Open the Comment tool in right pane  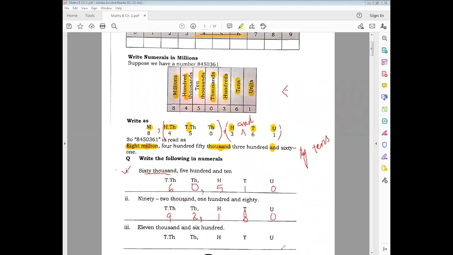(385, 86)
